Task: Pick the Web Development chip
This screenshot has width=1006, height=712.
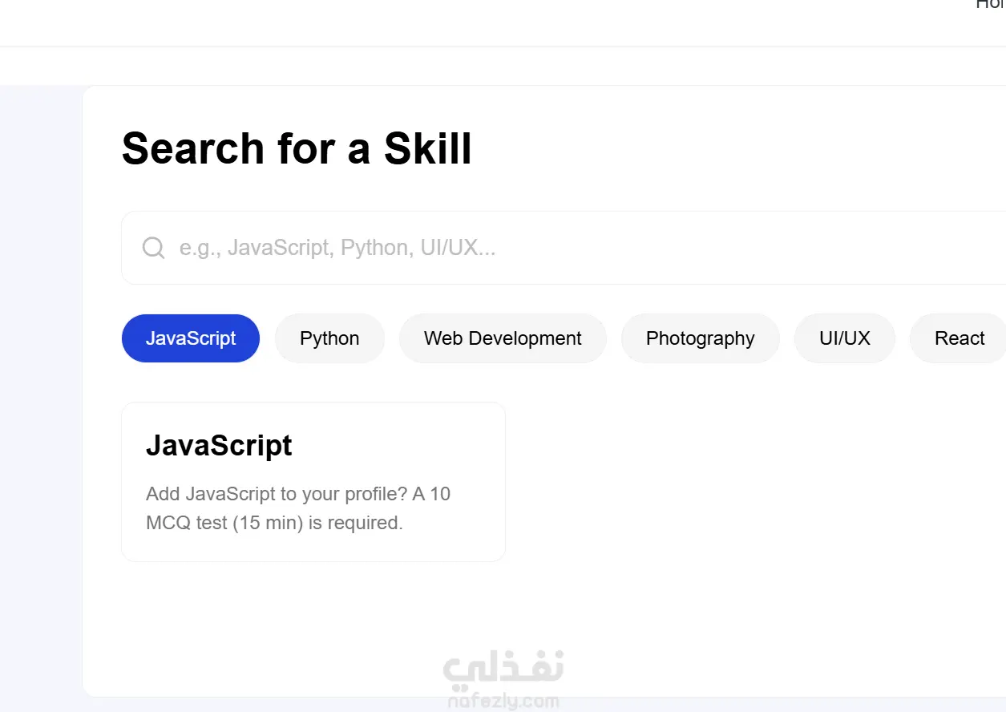Action: pos(503,338)
